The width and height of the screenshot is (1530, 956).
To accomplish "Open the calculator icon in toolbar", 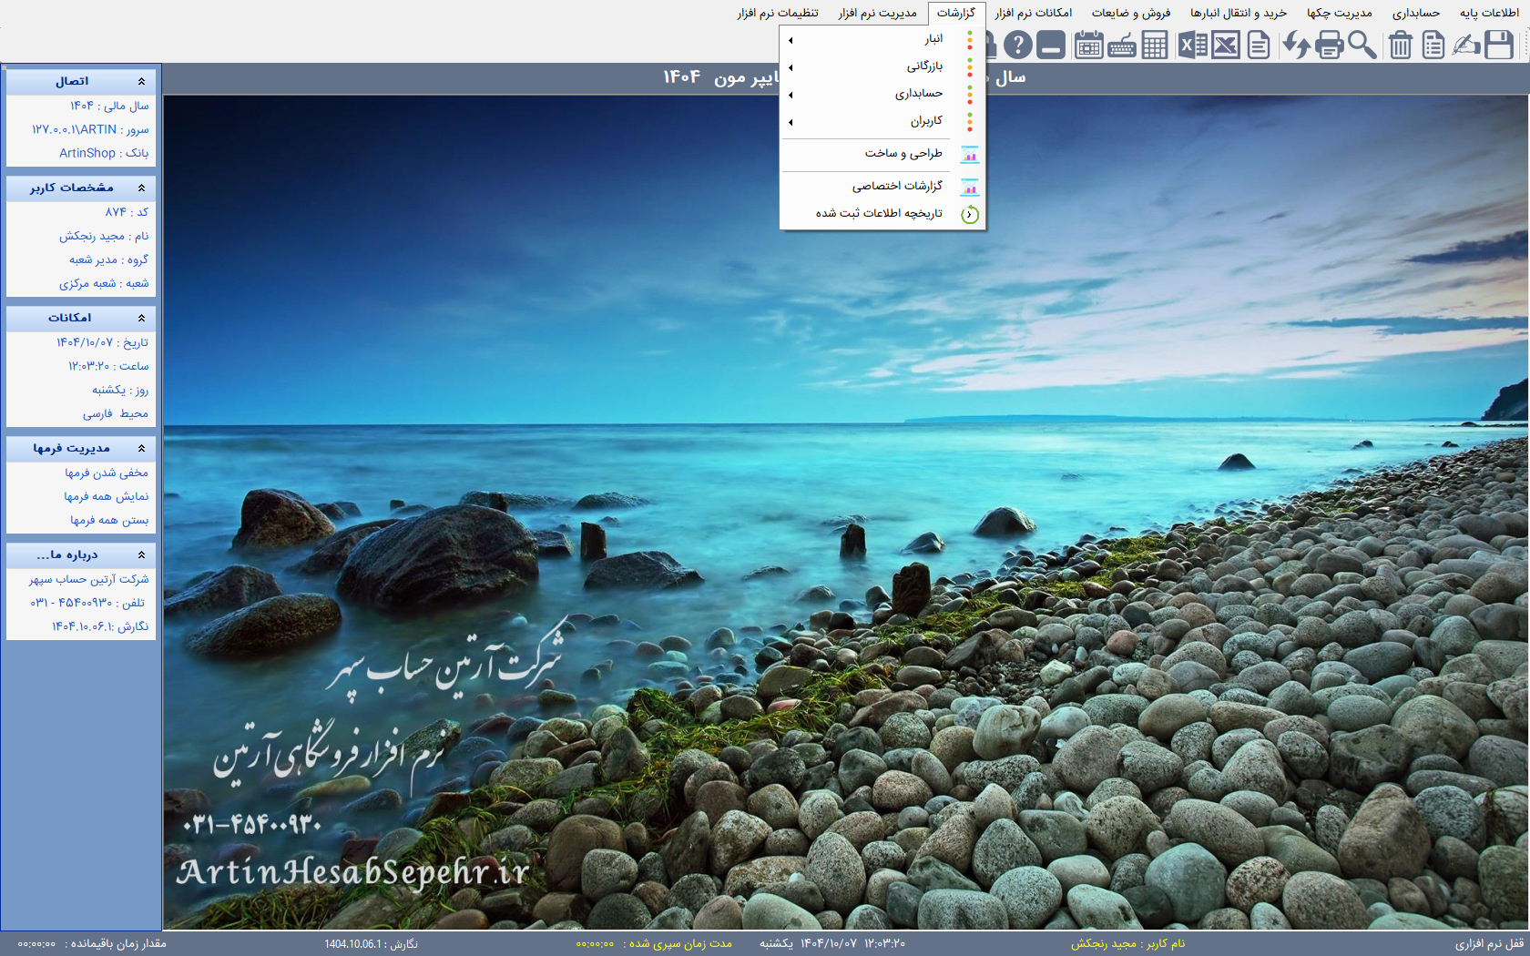I will tap(1155, 45).
